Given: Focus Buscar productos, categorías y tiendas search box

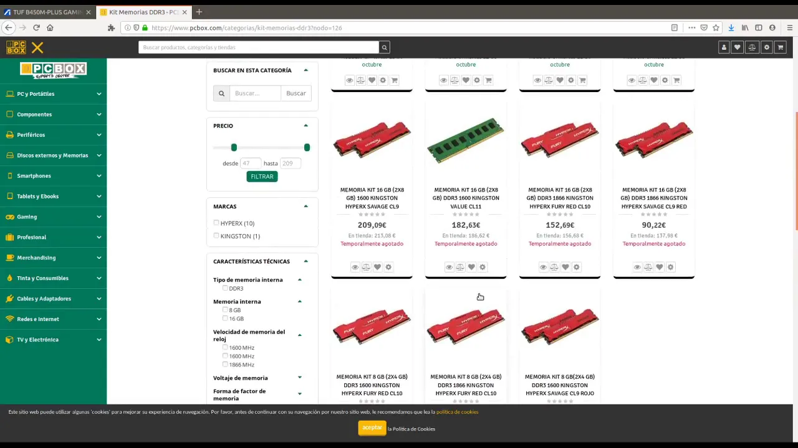Looking at the screenshot, I should click(259, 47).
